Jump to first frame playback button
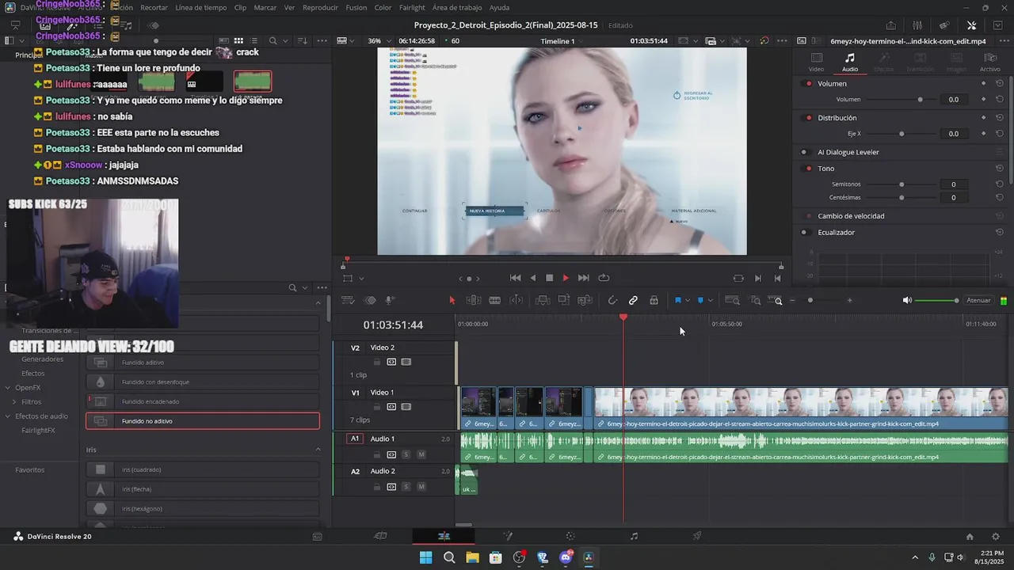Viewport: 1014px width, 570px height. 515,278
